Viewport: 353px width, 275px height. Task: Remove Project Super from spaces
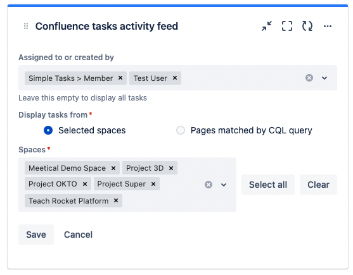click(x=153, y=184)
